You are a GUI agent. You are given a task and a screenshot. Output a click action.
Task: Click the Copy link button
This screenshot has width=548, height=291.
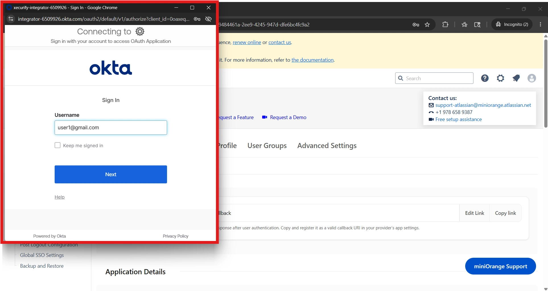click(x=505, y=213)
